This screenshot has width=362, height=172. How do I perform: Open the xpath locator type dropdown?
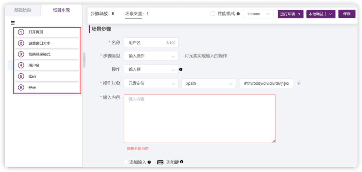pyautogui.click(x=209, y=83)
